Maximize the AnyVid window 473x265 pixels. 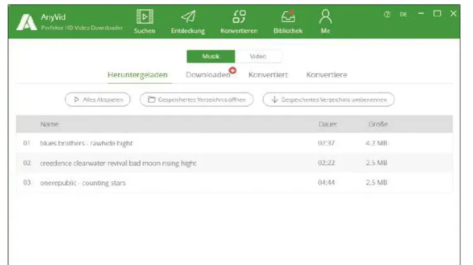coord(437,14)
